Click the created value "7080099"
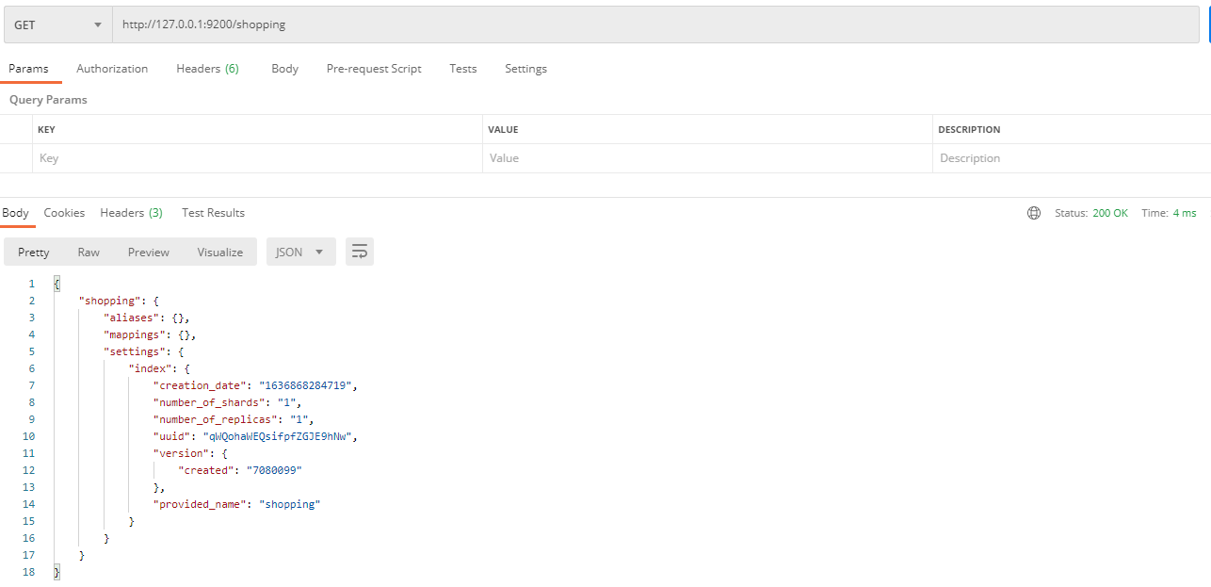1211x587 pixels. pyautogui.click(x=274, y=470)
